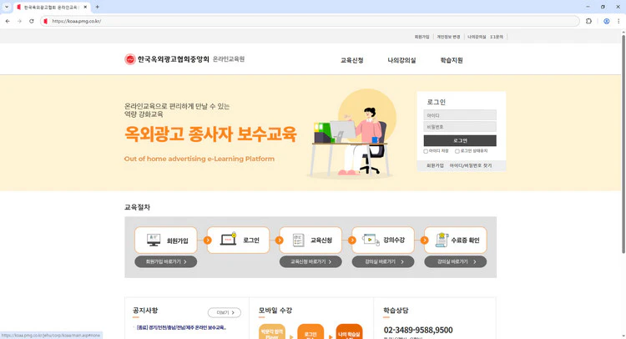Enable the 아이디 저장 checkbox
Screen dimensions: 626x339
pos(426,151)
